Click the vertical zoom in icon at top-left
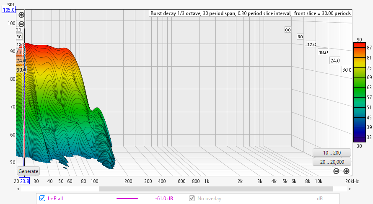 (x=21, y=15)
